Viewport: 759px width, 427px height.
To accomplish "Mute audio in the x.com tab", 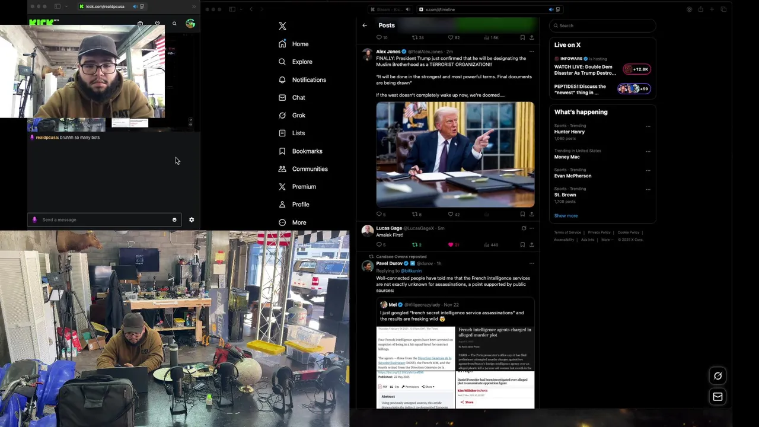I will 551,9.
